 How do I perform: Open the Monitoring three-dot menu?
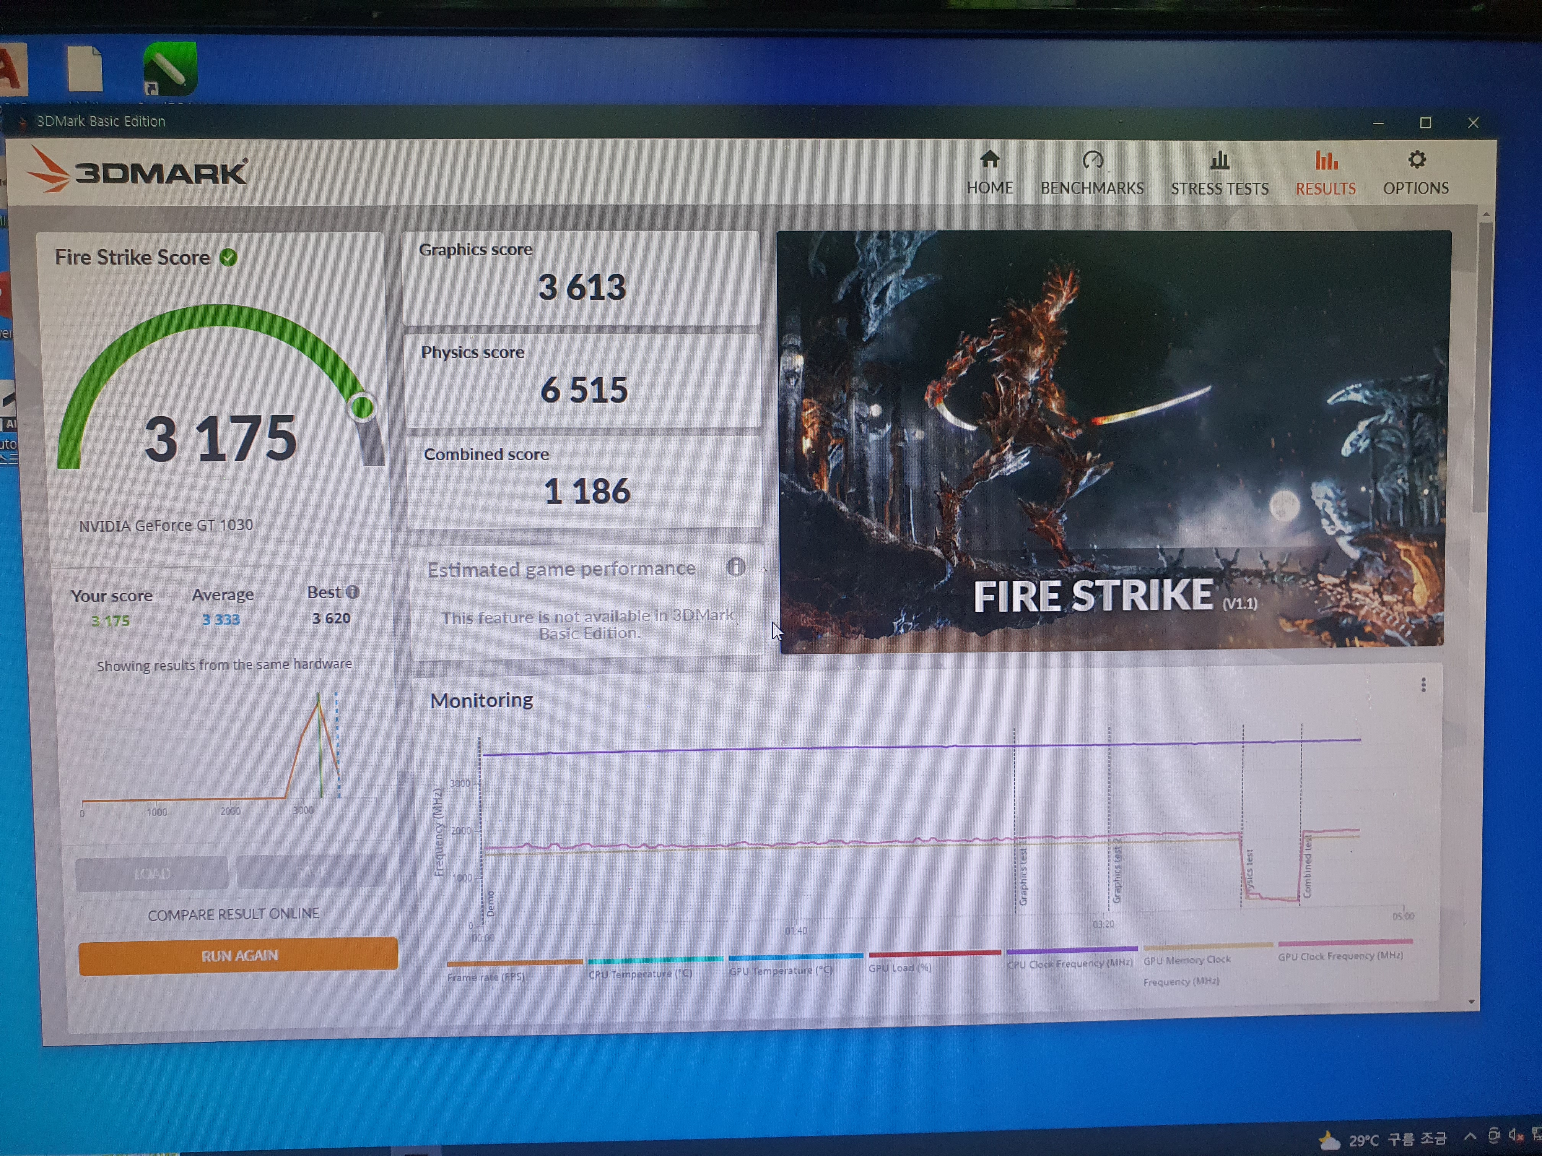[x=1423, y=685]
